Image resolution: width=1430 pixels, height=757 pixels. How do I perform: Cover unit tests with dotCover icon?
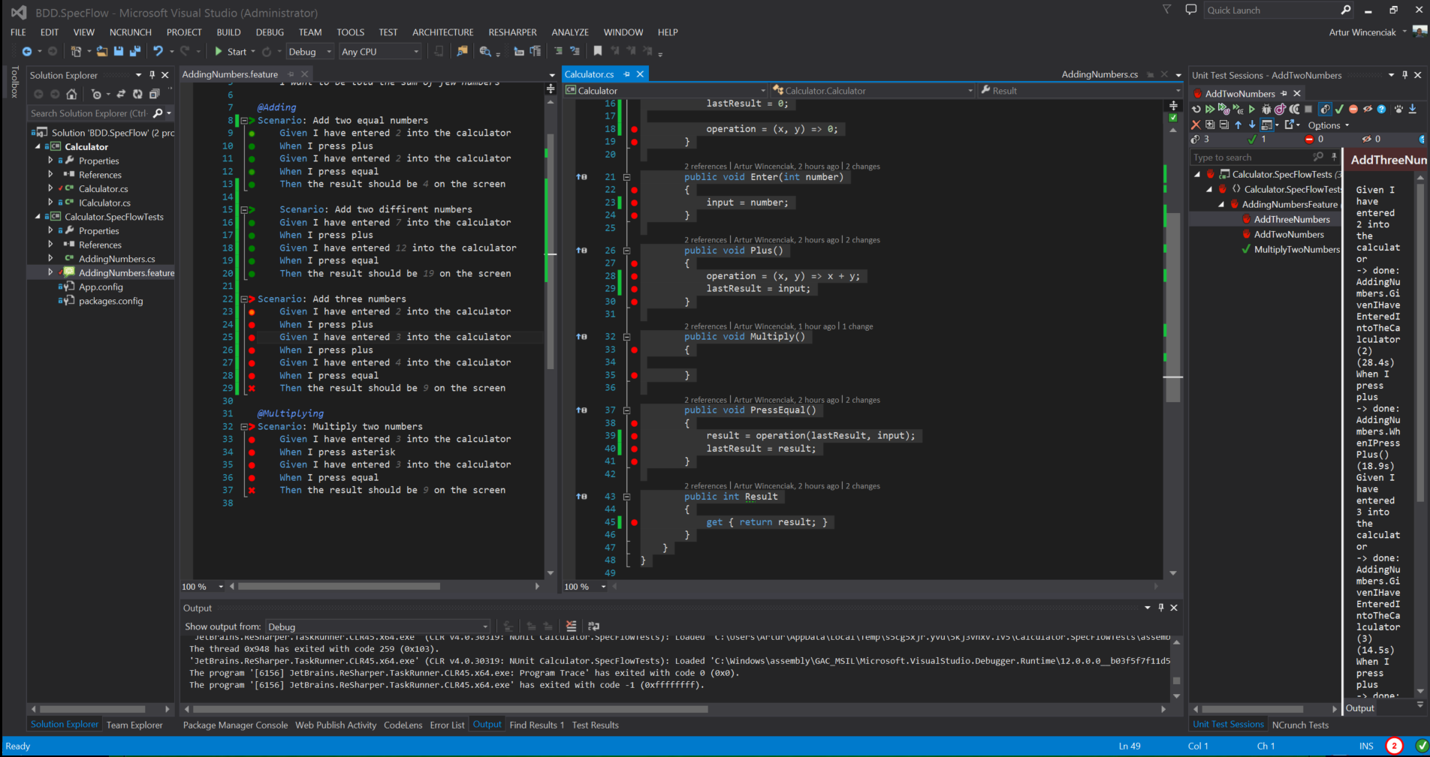1280,110
